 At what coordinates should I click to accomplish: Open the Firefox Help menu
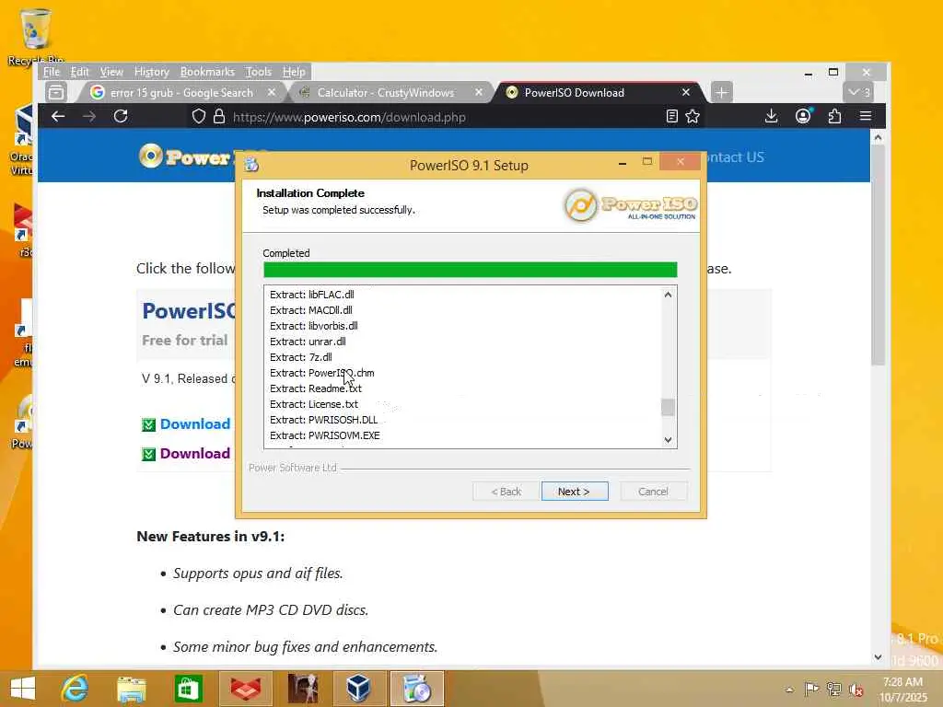coord(294,72)
